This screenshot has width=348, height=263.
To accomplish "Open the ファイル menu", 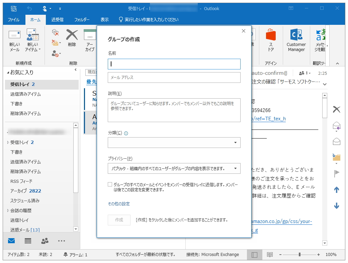I will pos(13,19).
